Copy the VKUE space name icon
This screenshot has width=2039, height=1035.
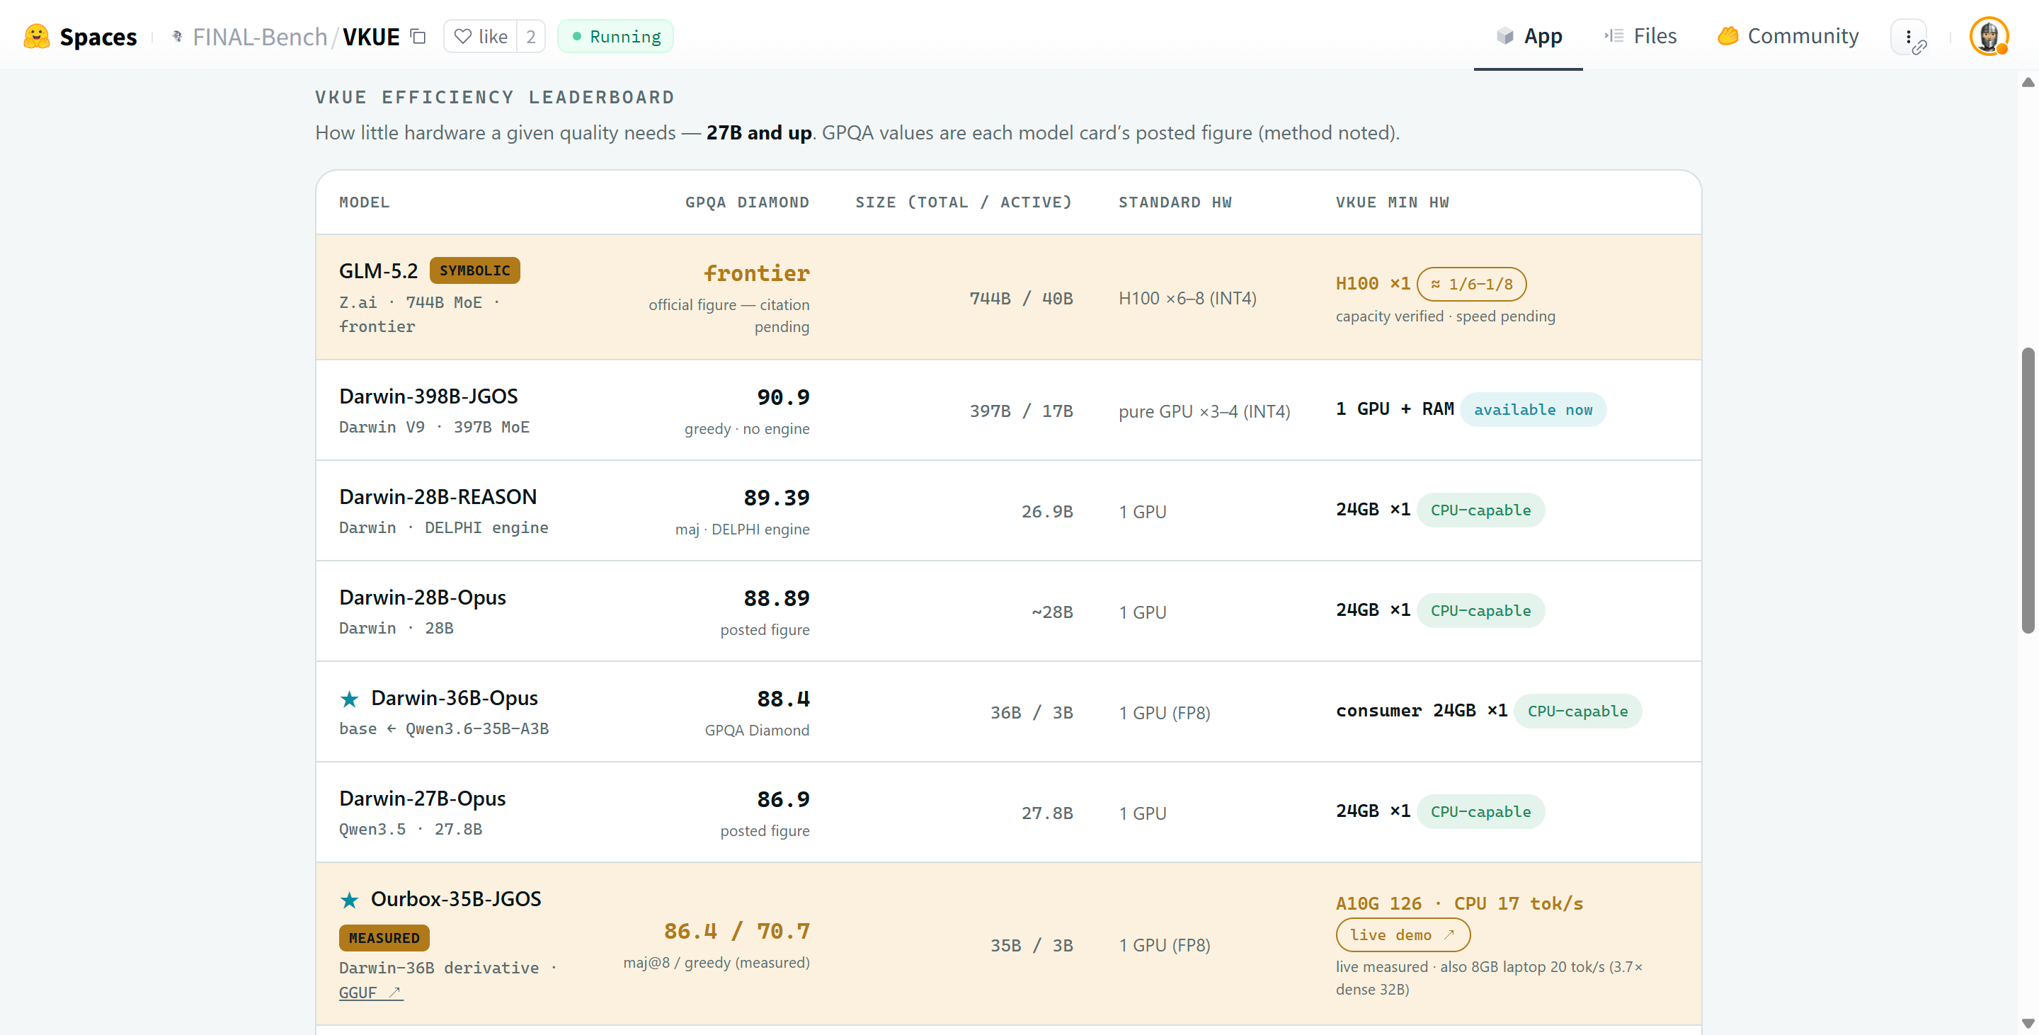click(x=418, y=36)
